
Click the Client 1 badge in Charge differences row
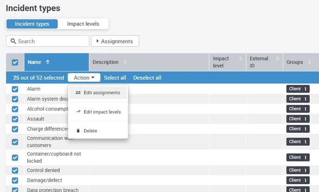[x=298, y=129]
